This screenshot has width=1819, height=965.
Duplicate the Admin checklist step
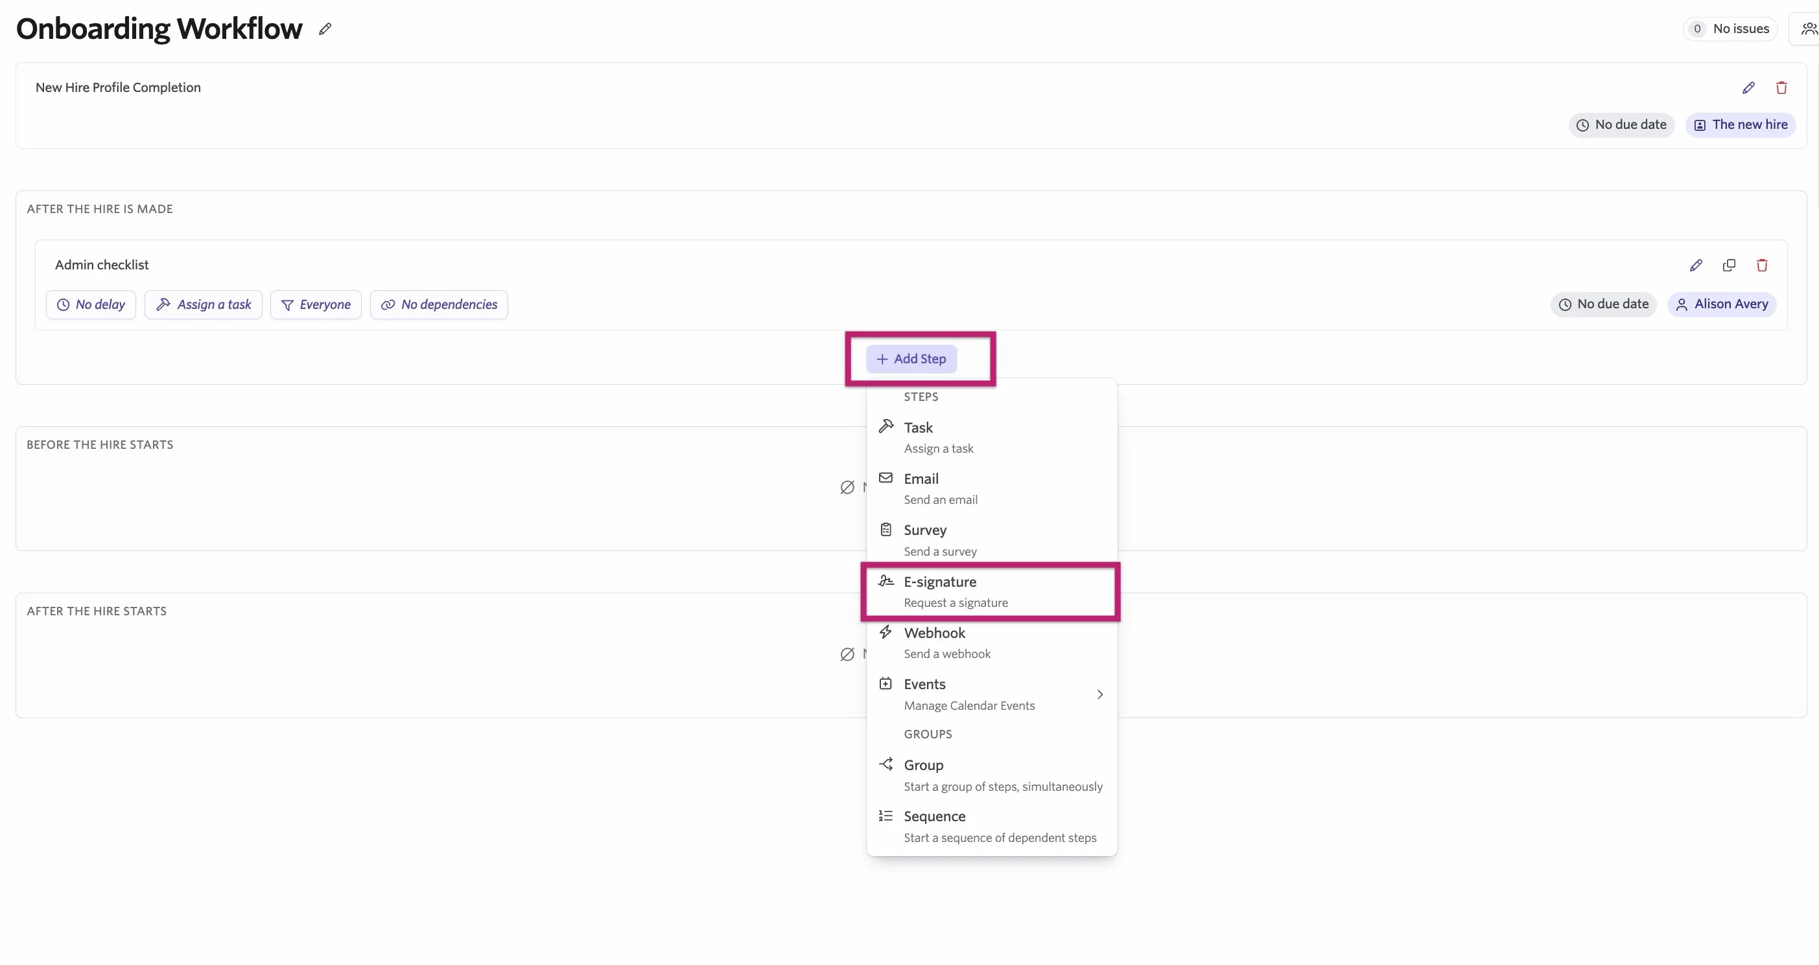click(x=1730, y=266)
